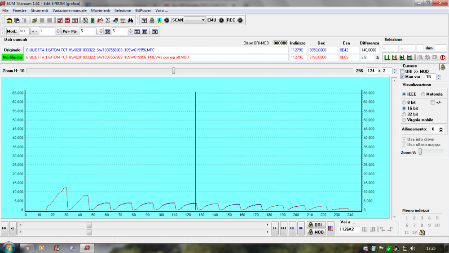Click the REC round knob button
Screen dimensions: 449x253
[x=240, y=20]
